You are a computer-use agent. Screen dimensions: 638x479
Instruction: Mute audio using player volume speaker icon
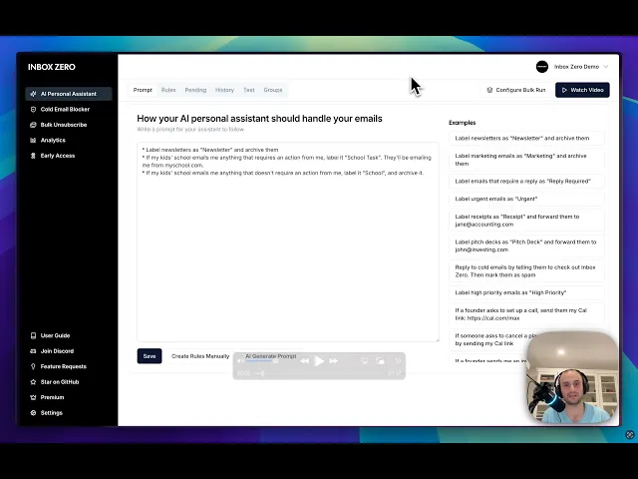click(240, 361)
